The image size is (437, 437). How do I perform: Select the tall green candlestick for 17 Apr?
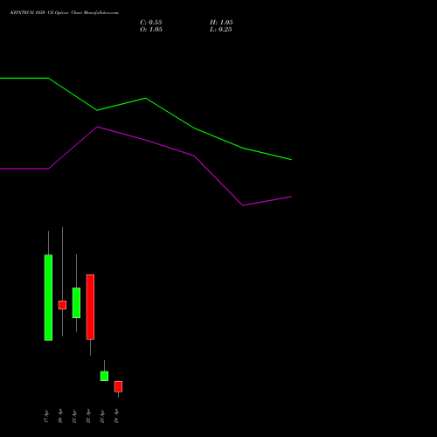coord(48,297)
